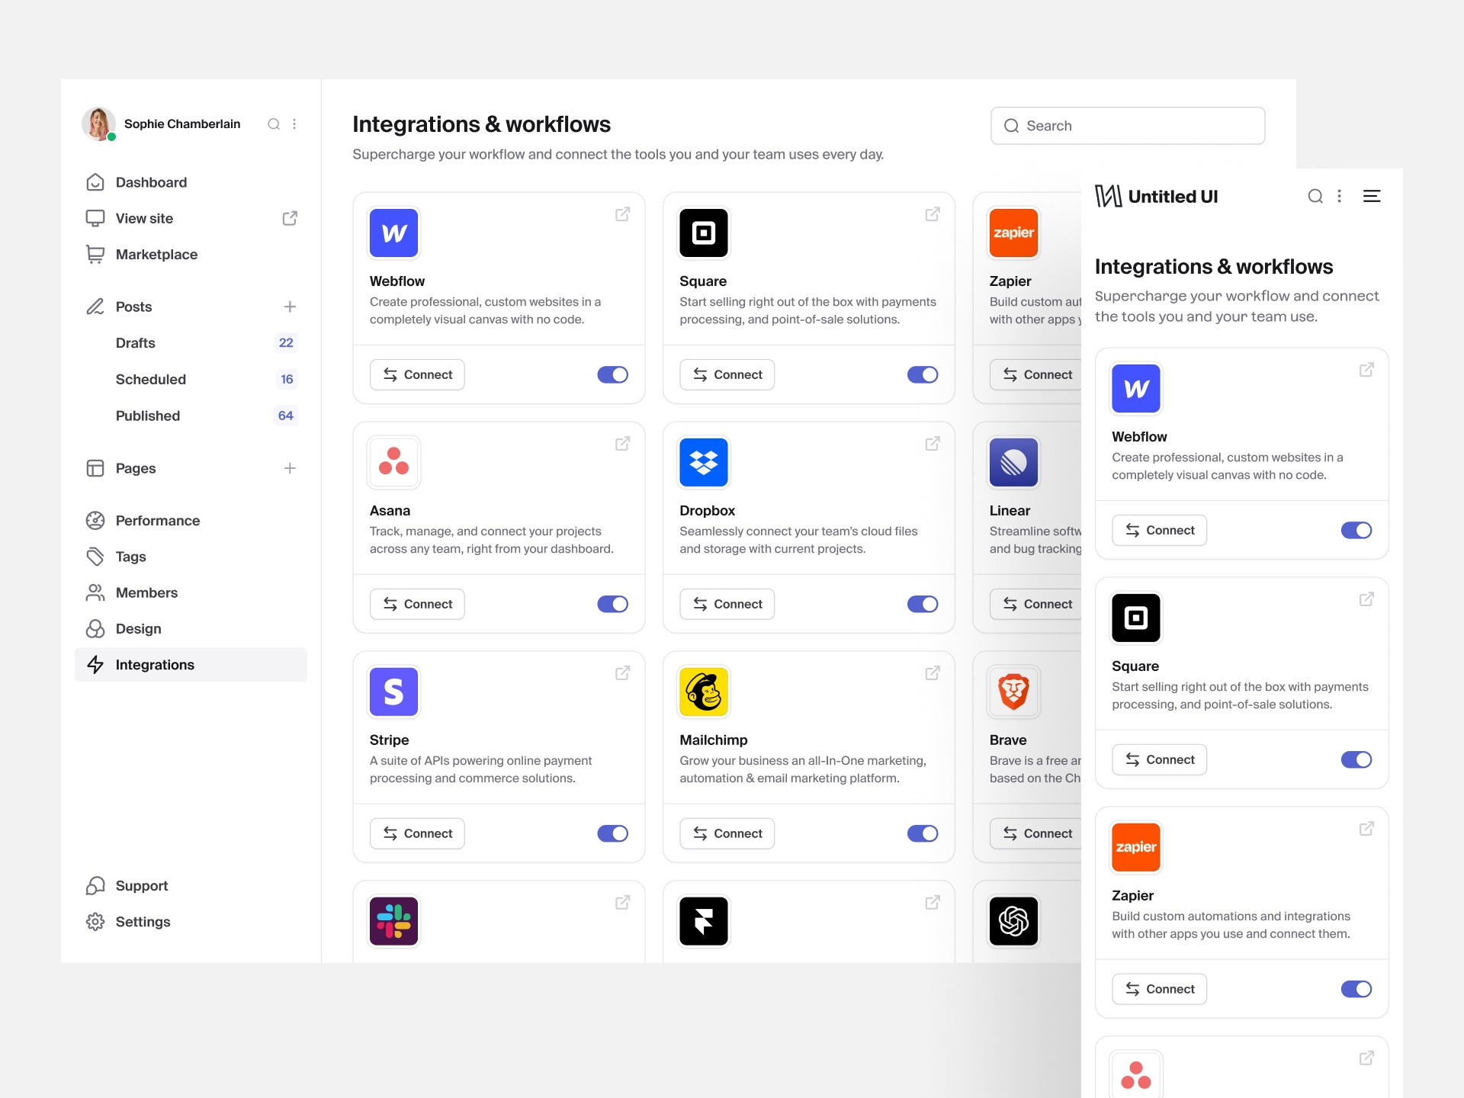The image size is (1464, 1098).
Task: Select the OpenAI integration icon
Action: pyautogui.click(x=1013, y=920)
